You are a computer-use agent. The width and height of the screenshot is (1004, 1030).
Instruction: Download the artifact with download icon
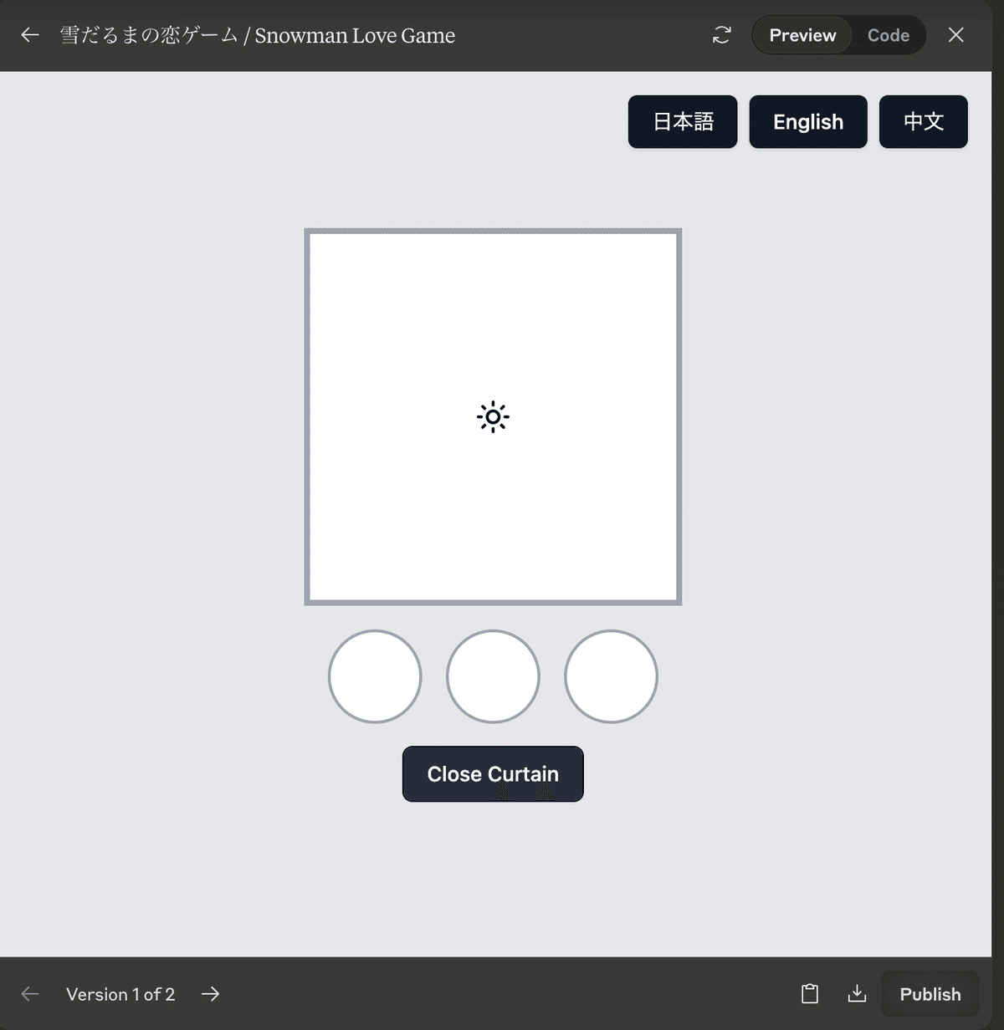857,994
